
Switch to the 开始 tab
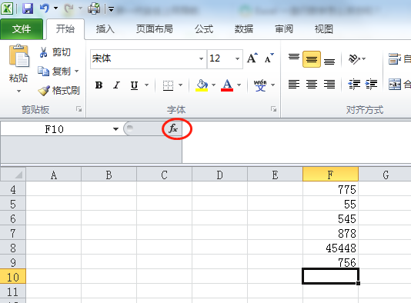point(65,28)
